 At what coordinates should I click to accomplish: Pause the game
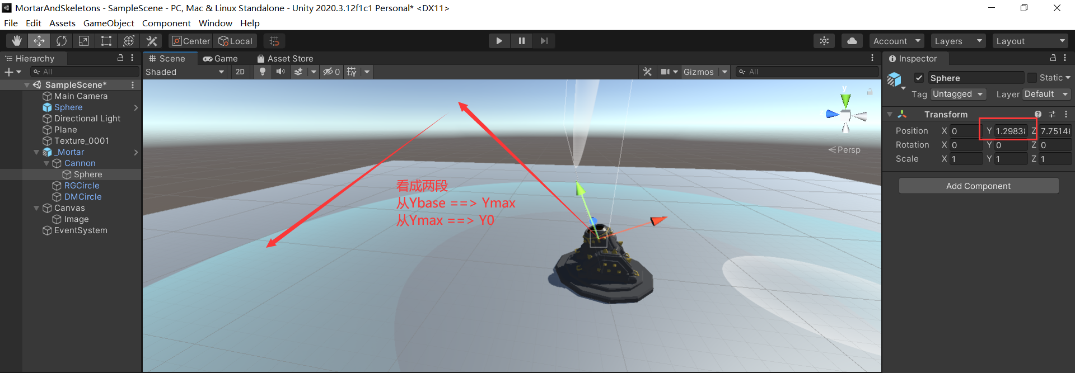tap(521, 41)
